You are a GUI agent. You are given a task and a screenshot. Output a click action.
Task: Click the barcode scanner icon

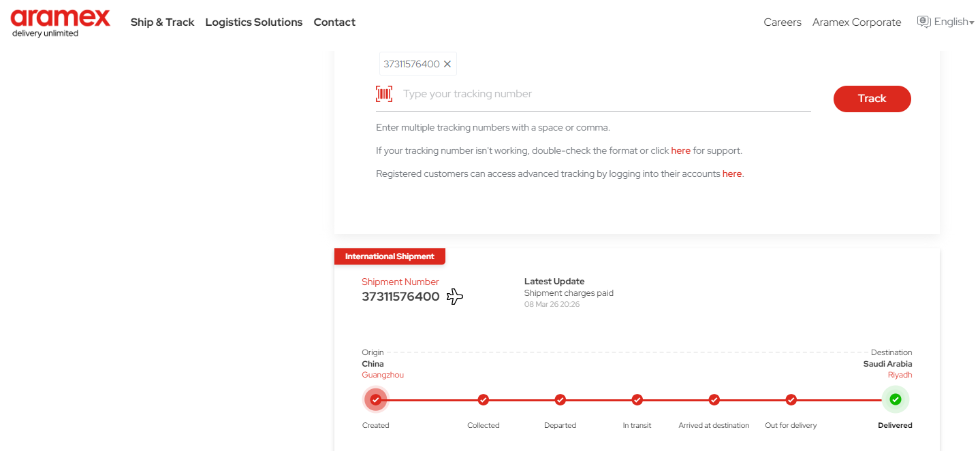pyautogui.click(x=384, y=94)
